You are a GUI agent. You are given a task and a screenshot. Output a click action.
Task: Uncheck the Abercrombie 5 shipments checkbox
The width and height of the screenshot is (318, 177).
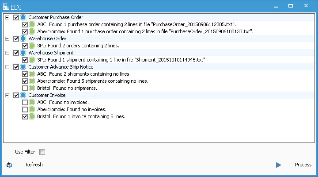25,81
